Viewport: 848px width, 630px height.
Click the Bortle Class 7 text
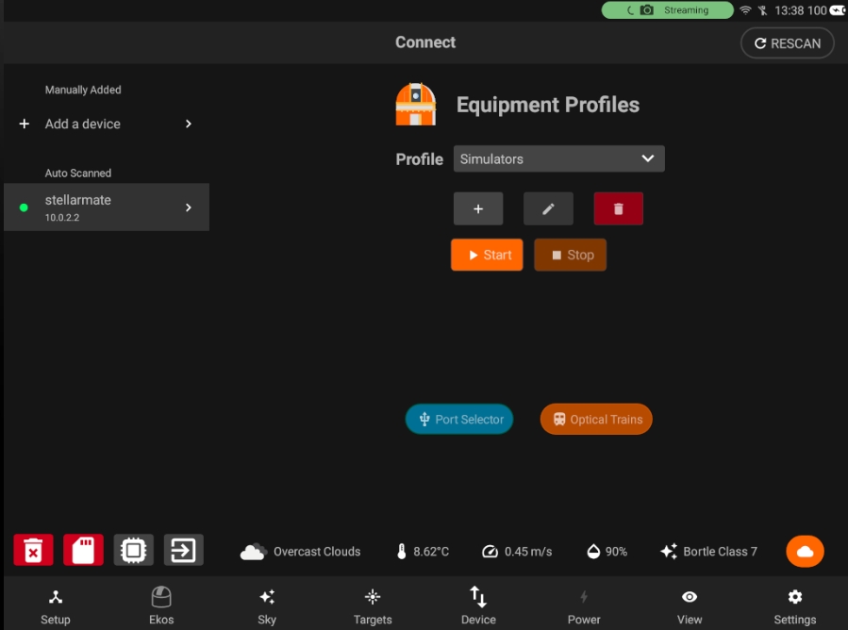tap(720, 552)
